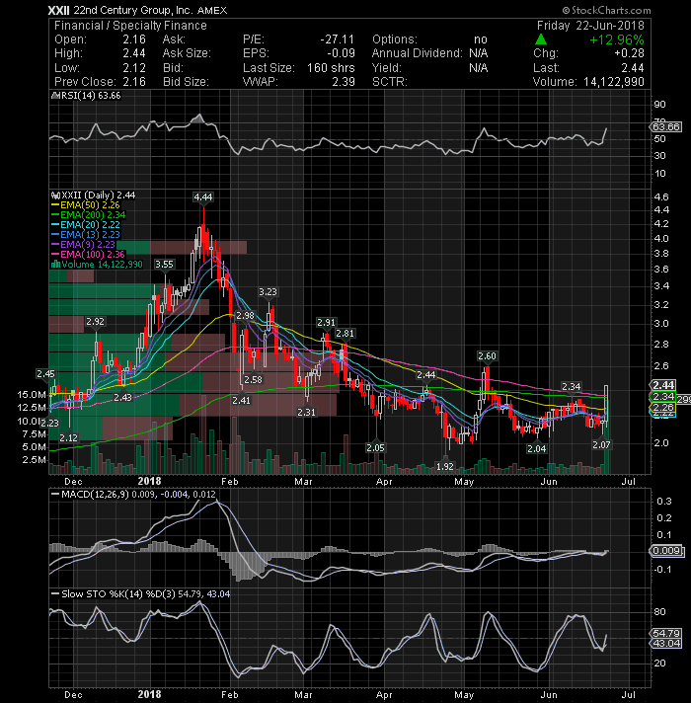Click the 1.92 lowest price annotation
Image resolution: width=691 pixels, height=703 pixels.
(445, 466)
